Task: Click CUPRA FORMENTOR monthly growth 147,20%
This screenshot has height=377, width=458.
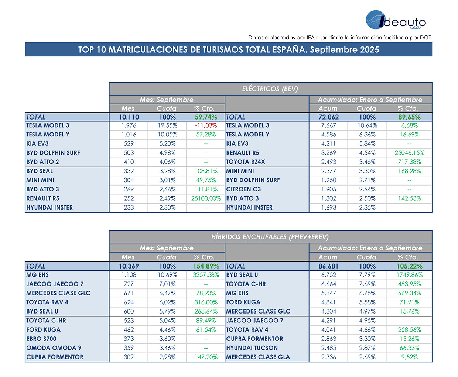Action: (x=206, y=357)
